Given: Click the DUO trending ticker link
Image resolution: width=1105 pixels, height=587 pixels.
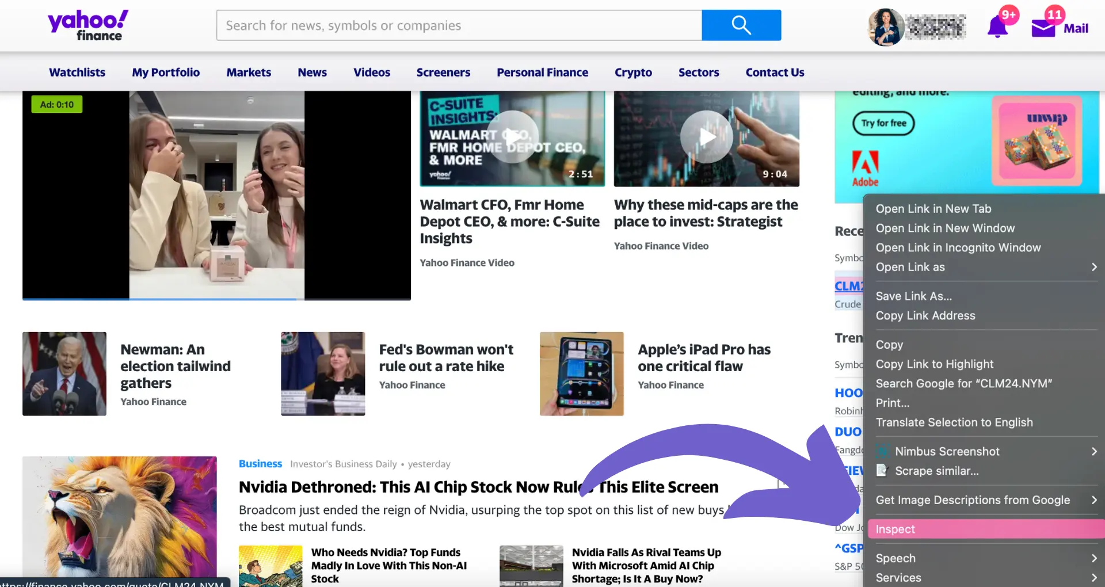Looking at the screenshot, I should [x=848, y=432].
